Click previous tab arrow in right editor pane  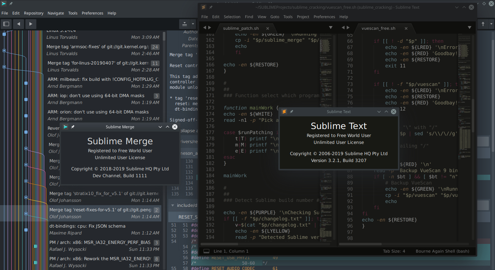[343, 28]
